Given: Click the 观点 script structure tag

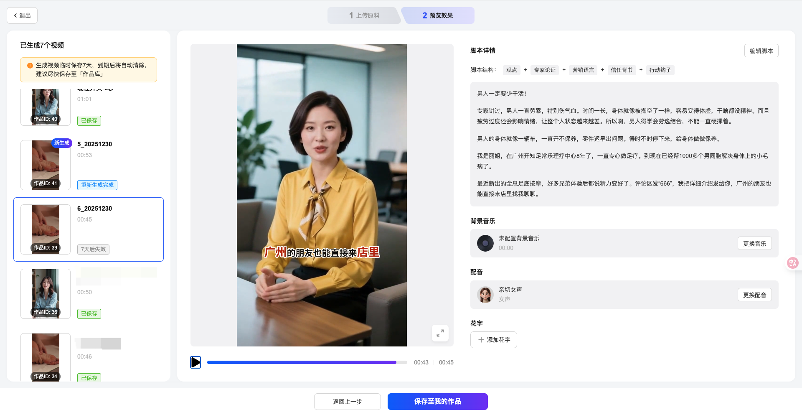Looking at the screenshot, I should tap(512, 70).
